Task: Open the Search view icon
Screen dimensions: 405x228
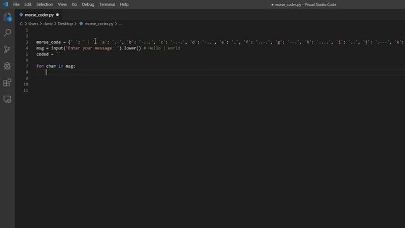Action: point(7,33)
